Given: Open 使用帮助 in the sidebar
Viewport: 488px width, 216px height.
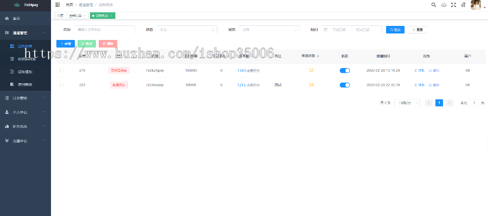Looking at the screenshot, I should [25, 84].
